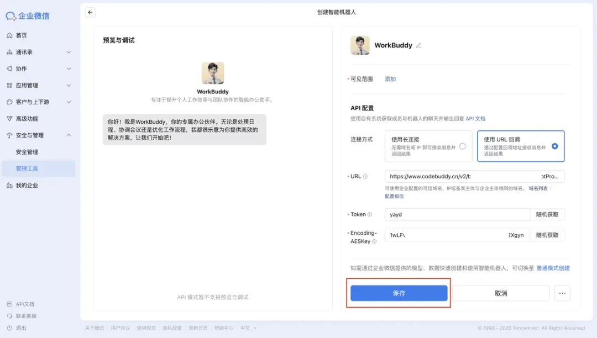The image size is (597, 338).
Task: Click WorkBuddy avatar in preview panel
Action: pos(213,73)
